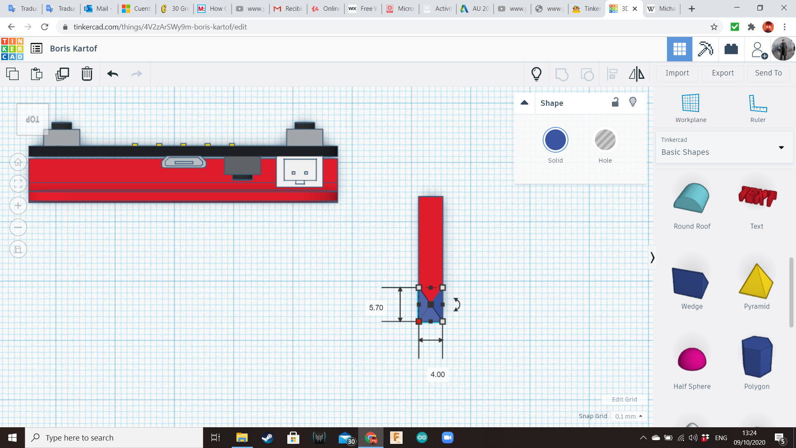Screen dimensions: 796x448
Task: Click the Edit Grid link
Action: pyautogui.click(x=624, y=399)
